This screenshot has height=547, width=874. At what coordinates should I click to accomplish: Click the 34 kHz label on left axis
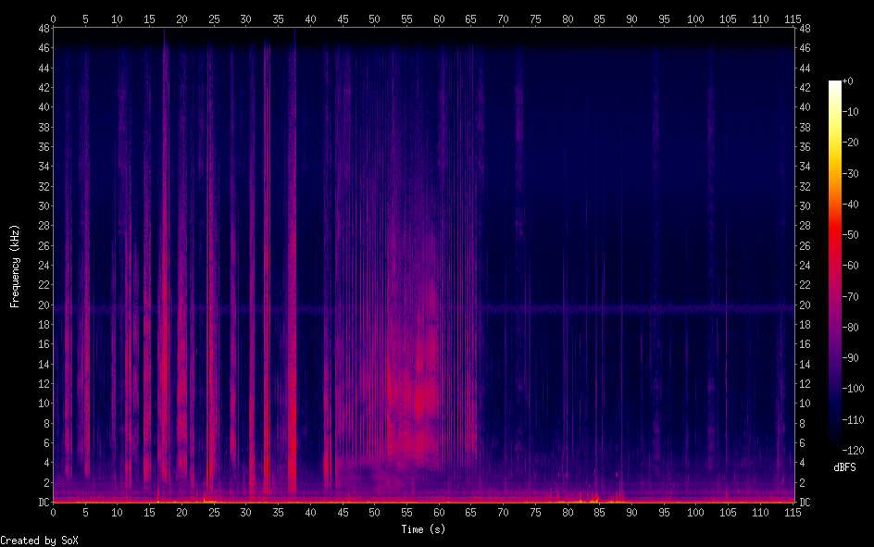tap(42, 167)
